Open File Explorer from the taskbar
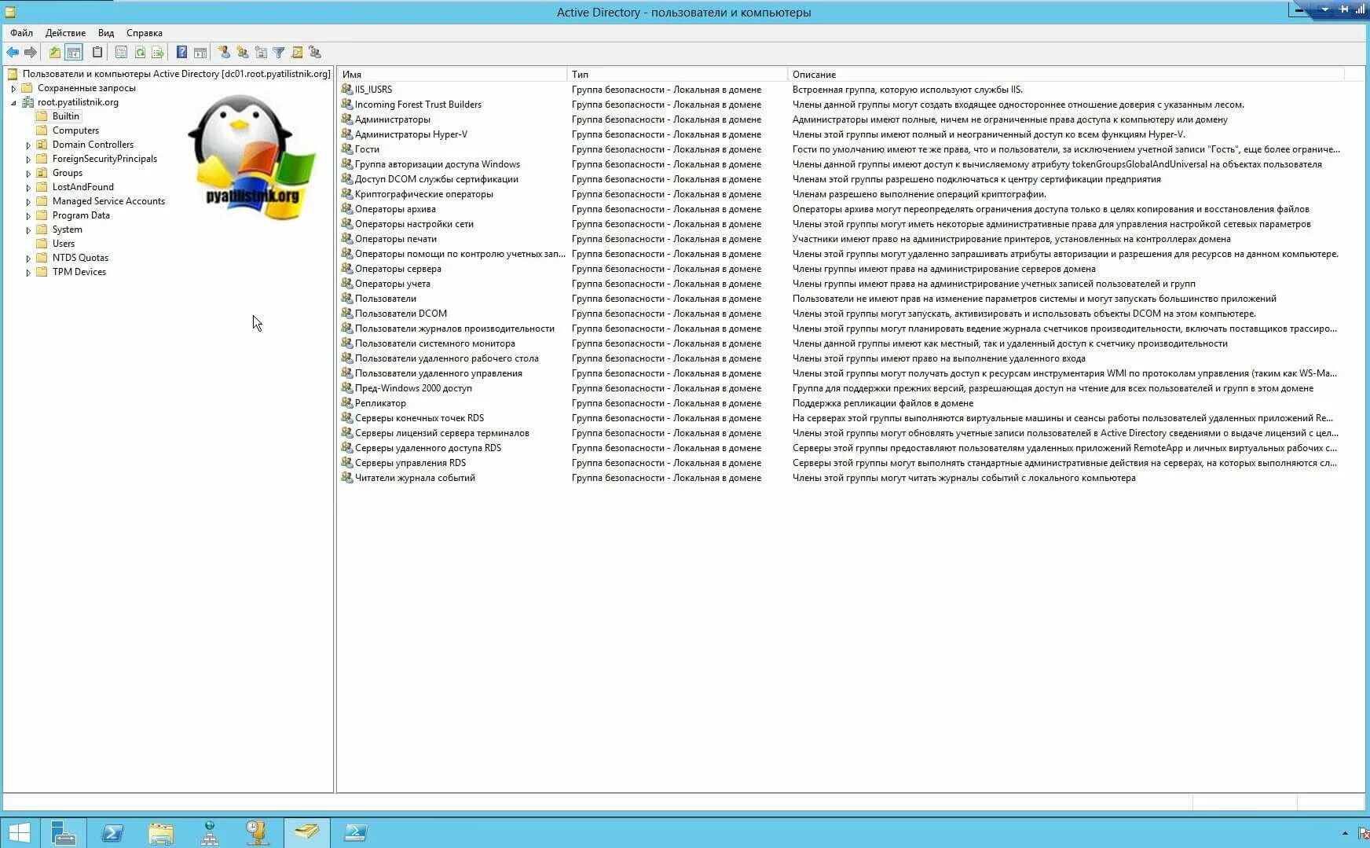Image resolution: width=1370 pixels, height=848 pixels. tap(161, 833)
